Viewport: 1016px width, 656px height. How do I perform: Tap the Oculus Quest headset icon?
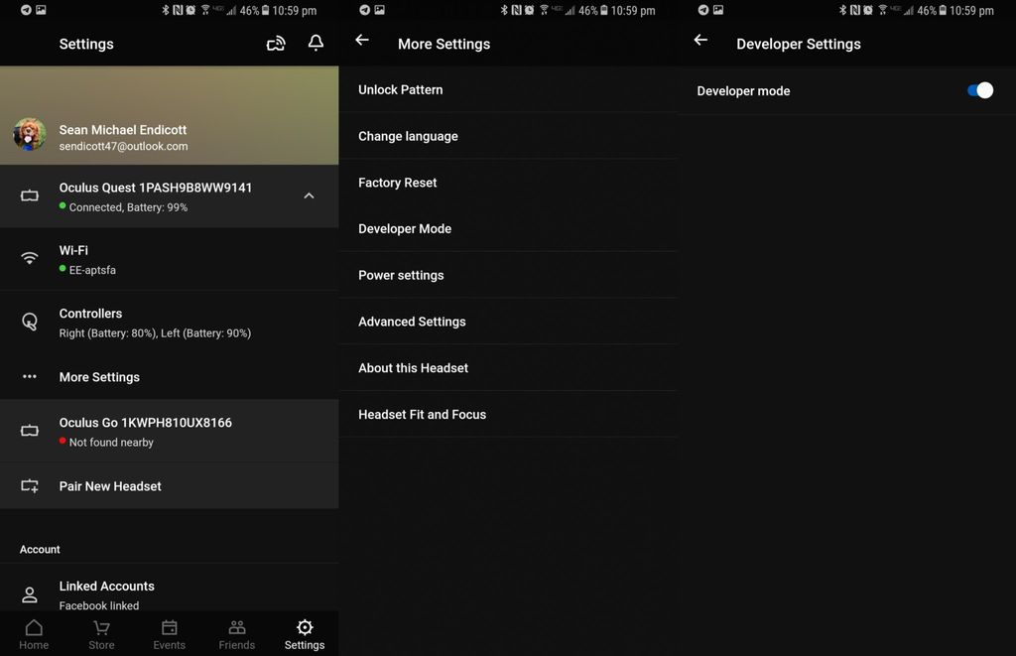[x=29, y=196]
